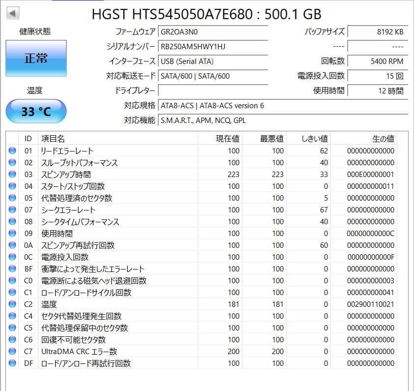This screenshot has width=414, height=391.
Task: Click the 生の値 column header
Action: pos(364,138)
